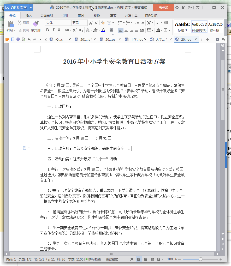Click the text effects outlined A icon
Viewport: 231px width, 266px height.
88,30
